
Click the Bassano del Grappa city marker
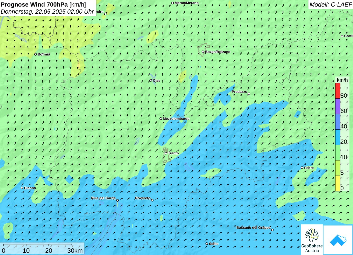[272, 230]
